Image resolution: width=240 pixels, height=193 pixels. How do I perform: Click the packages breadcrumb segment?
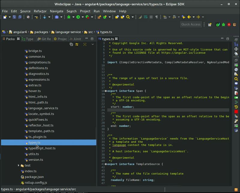39,32
